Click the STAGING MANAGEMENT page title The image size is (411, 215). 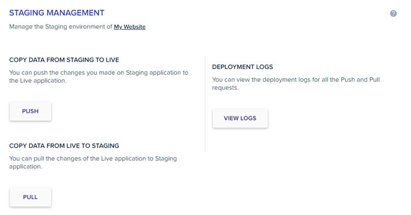pos(56,13)
